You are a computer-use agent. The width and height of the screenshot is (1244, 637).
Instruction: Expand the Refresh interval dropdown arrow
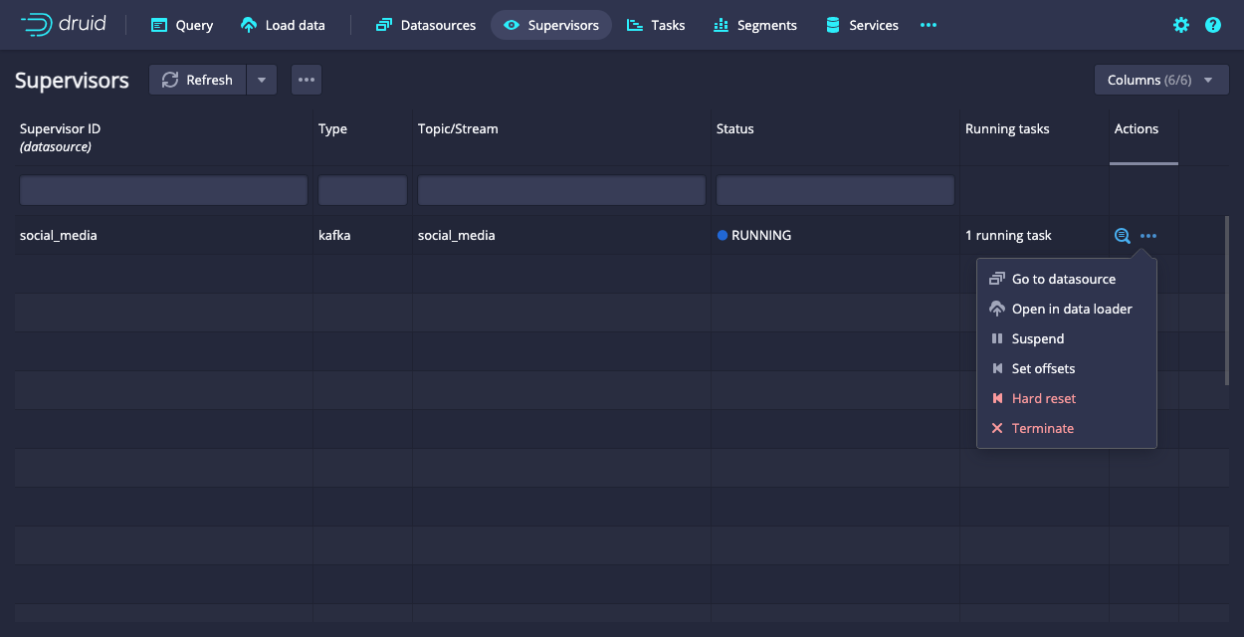262,80
